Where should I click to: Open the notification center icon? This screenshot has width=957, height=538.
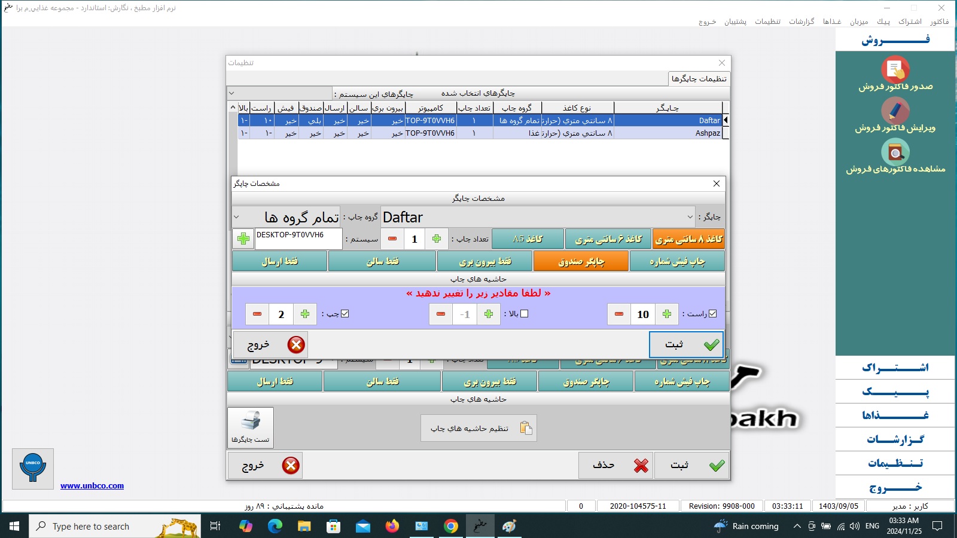[937, 526]
